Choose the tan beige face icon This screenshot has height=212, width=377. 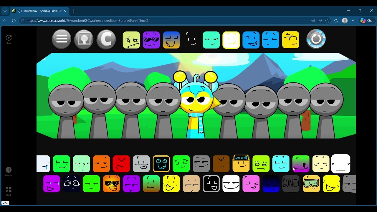(191, 184)
